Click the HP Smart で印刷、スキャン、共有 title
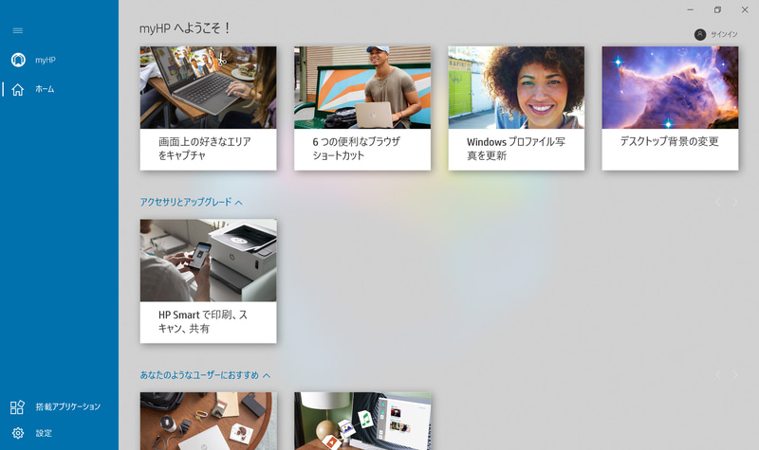Viewport: 759px width, 450px height. [203, 321]
